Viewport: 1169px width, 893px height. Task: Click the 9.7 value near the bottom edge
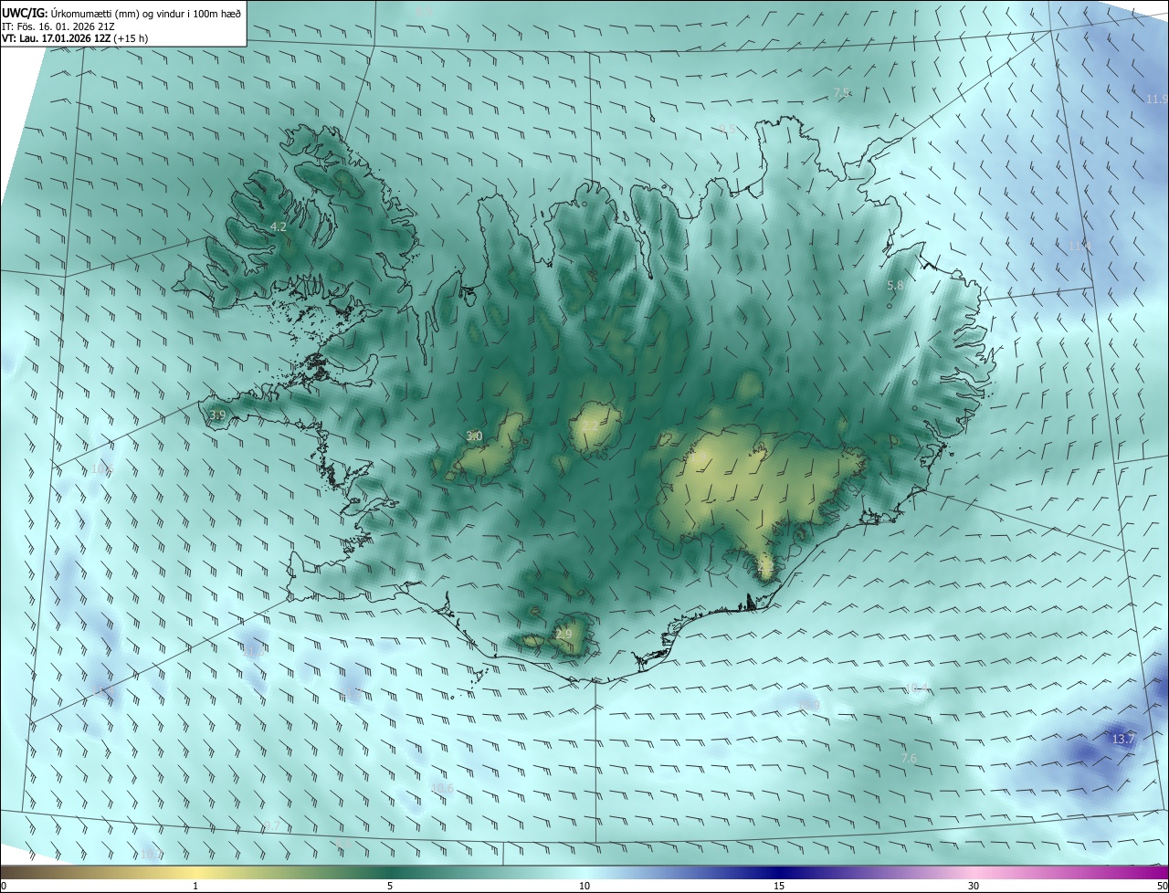271,826
